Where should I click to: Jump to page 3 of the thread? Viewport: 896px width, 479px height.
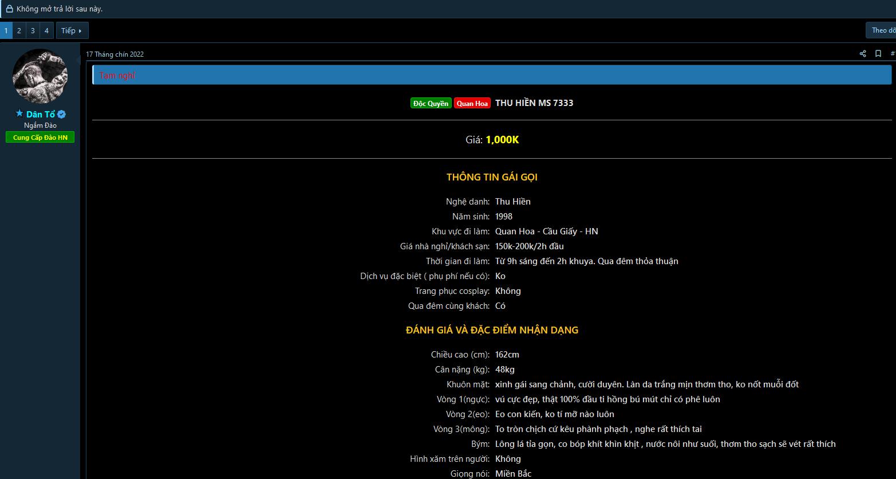coord(33,30)
